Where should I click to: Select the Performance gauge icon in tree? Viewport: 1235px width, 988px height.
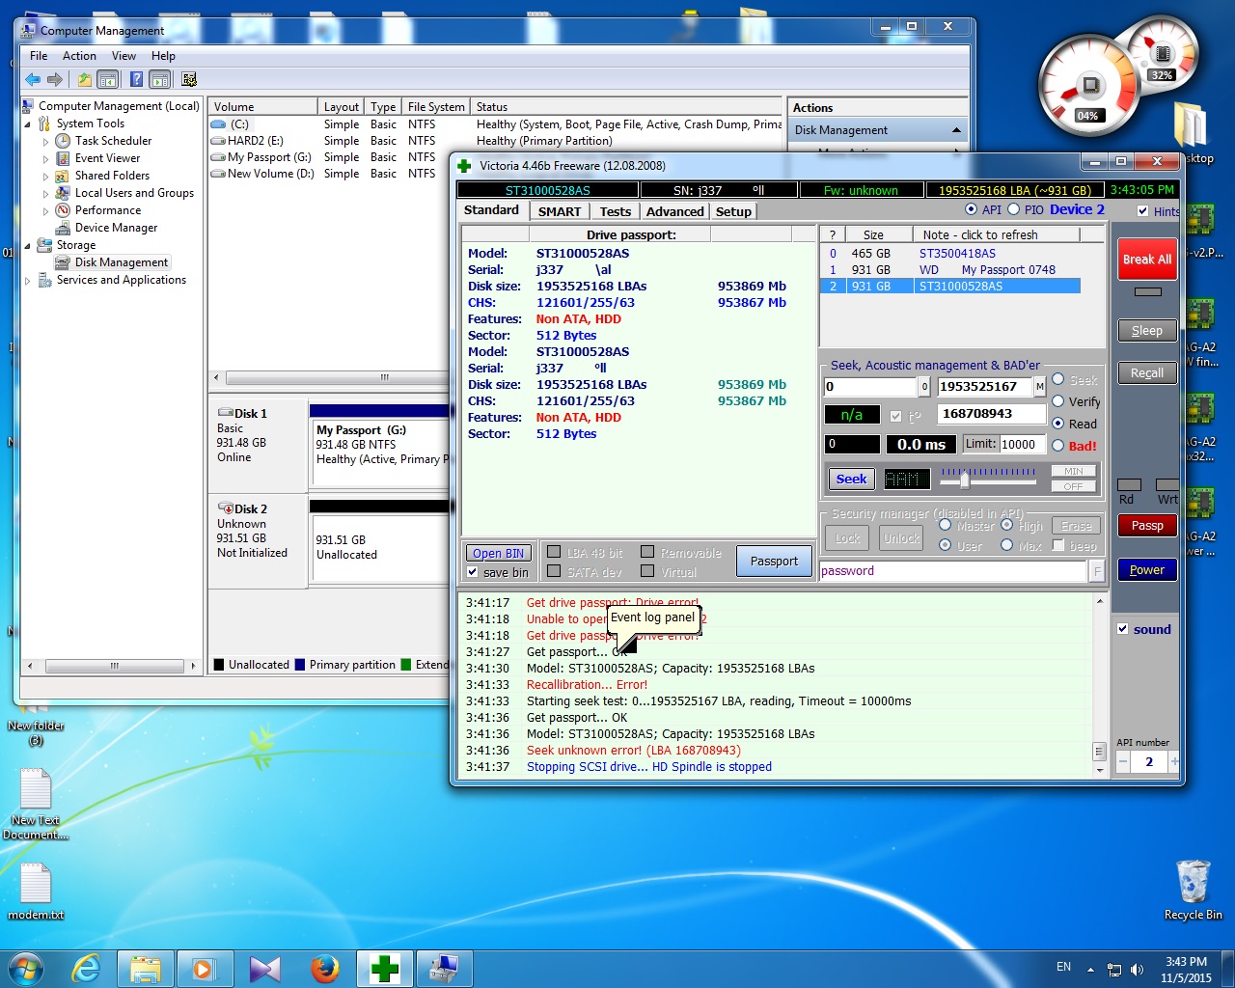pyautogui.click(x=63, y=210)
